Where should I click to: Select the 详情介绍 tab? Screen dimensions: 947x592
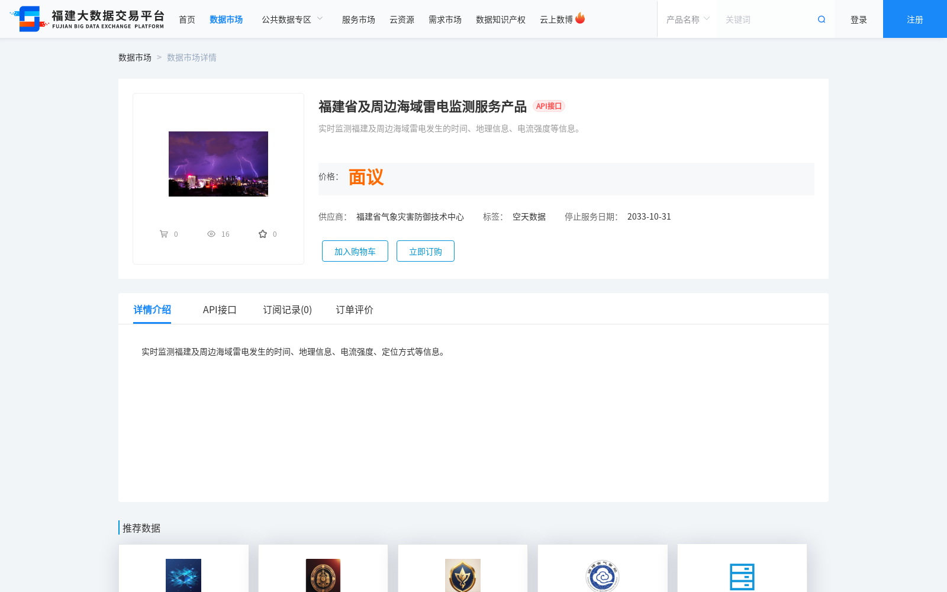pyautogui.click(x=152, y=310)
